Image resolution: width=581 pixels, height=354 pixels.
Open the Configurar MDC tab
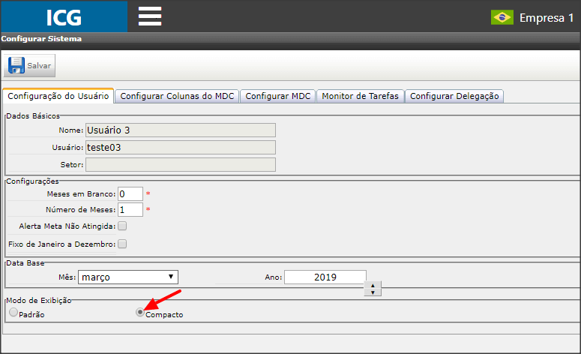[278, 97]
